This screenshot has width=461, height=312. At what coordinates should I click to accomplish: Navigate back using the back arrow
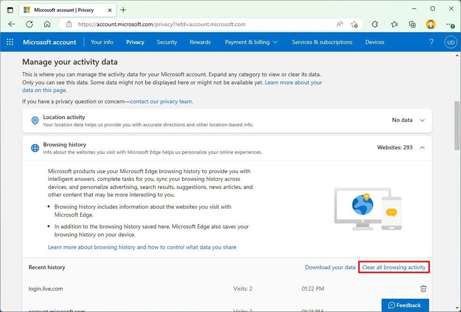pyautogui.click(x=11, y=24)
